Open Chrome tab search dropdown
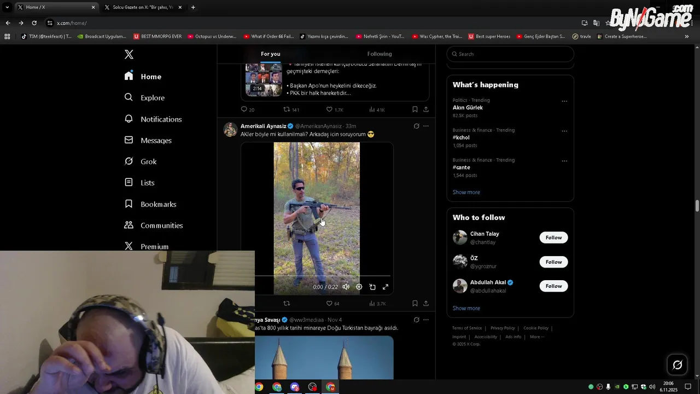The height and width of the screenshot is (394, 700). (7, 7)
